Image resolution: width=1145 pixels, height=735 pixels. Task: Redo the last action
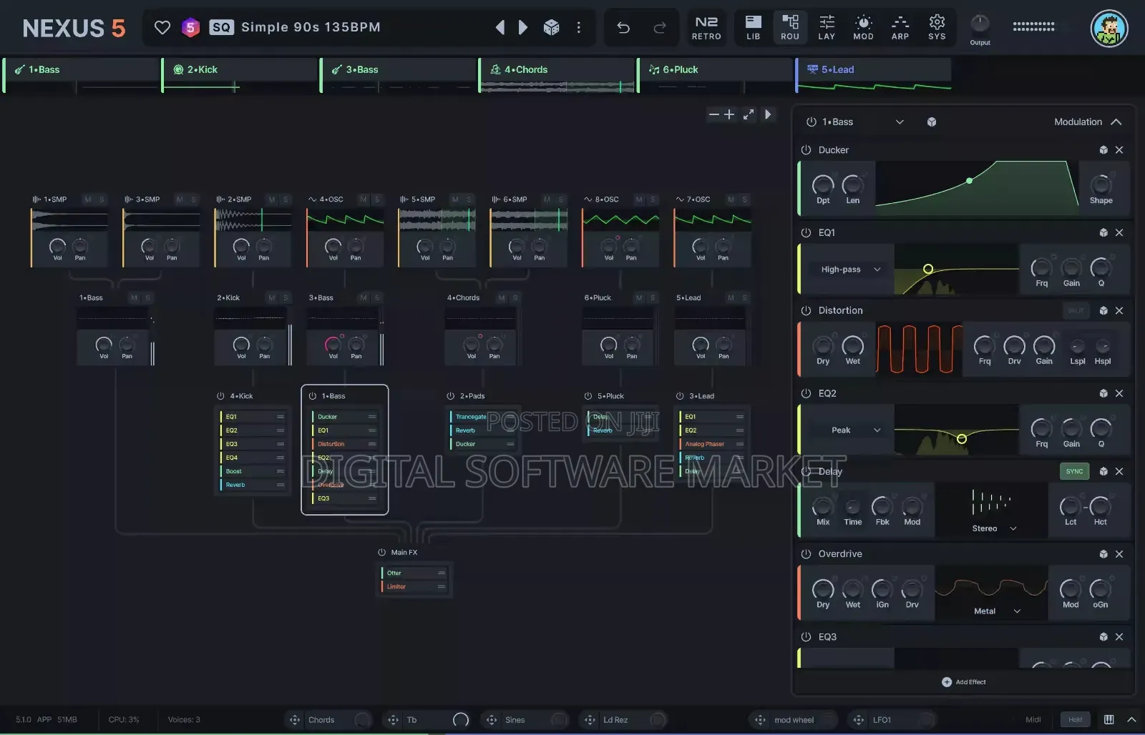click(x=660, y=27)
